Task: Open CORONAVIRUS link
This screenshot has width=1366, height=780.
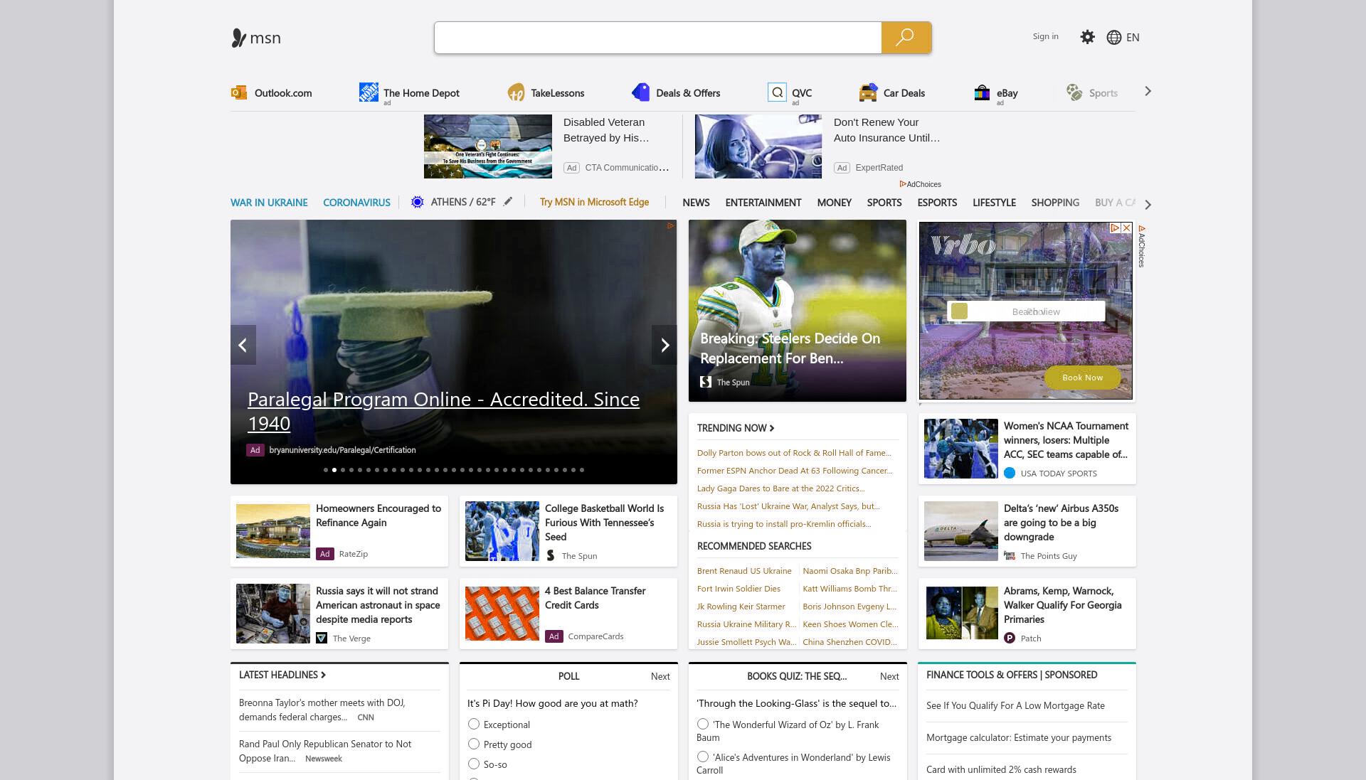Action: [x=356, y=203]
